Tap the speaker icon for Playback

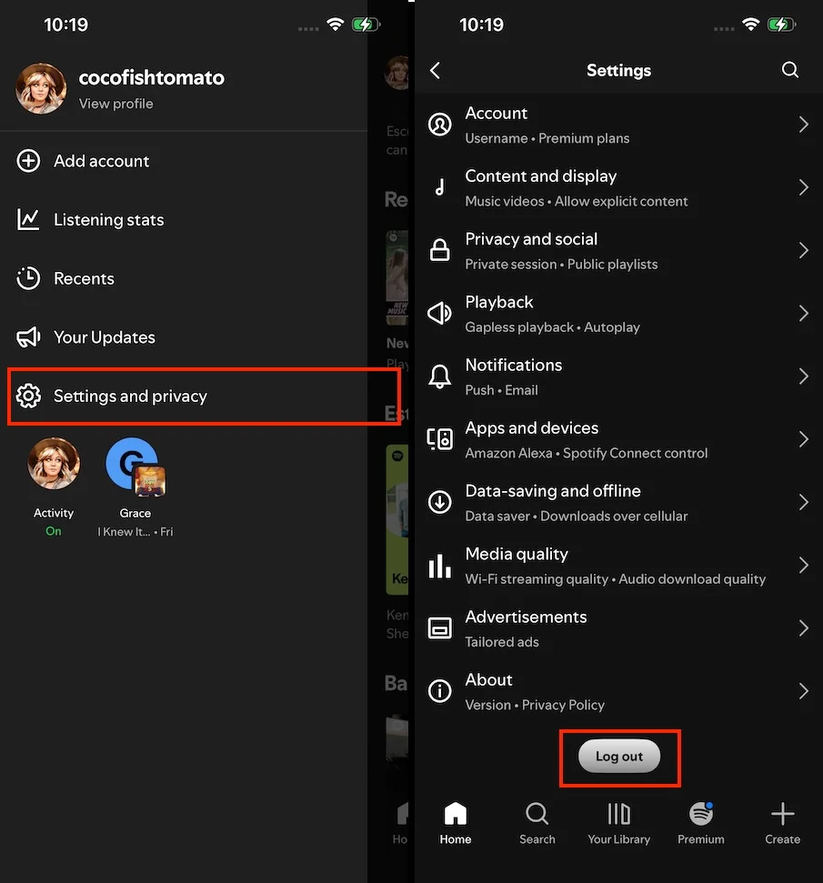coord(439,313)
